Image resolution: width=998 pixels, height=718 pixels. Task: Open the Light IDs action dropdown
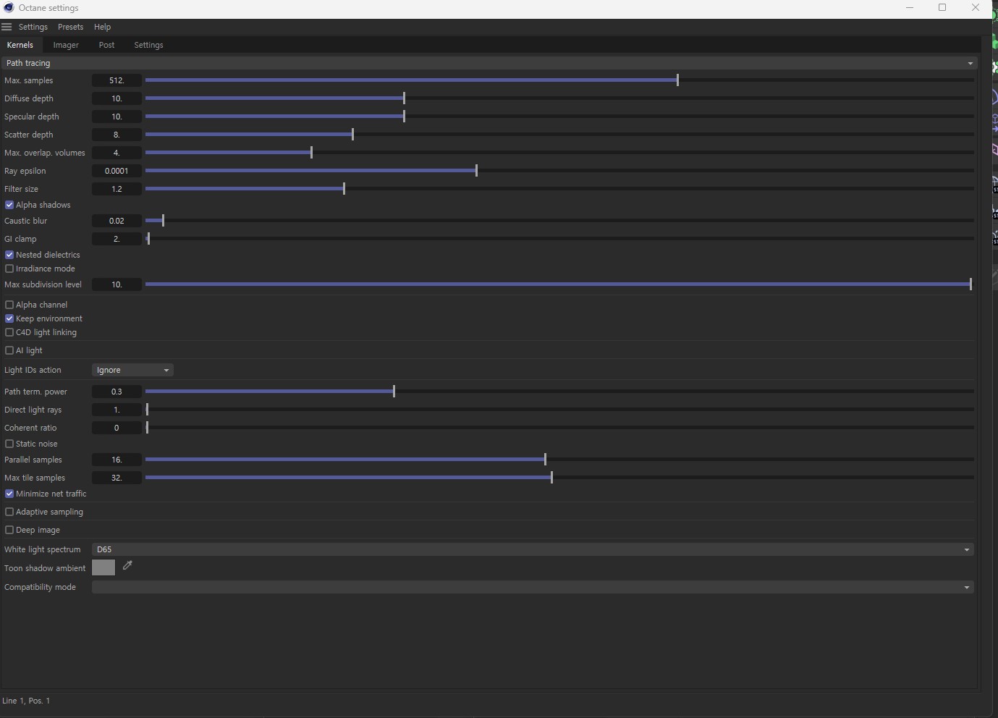click(132, 370)
